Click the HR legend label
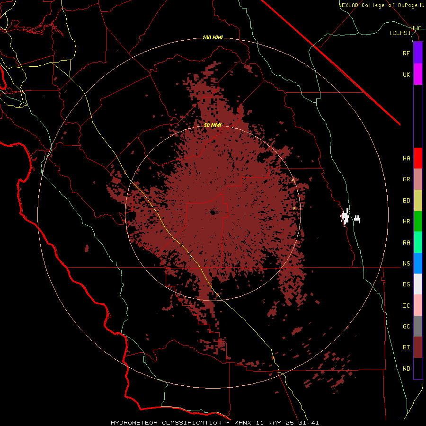Screen dimensions: 426x426 tap(406, 222)
